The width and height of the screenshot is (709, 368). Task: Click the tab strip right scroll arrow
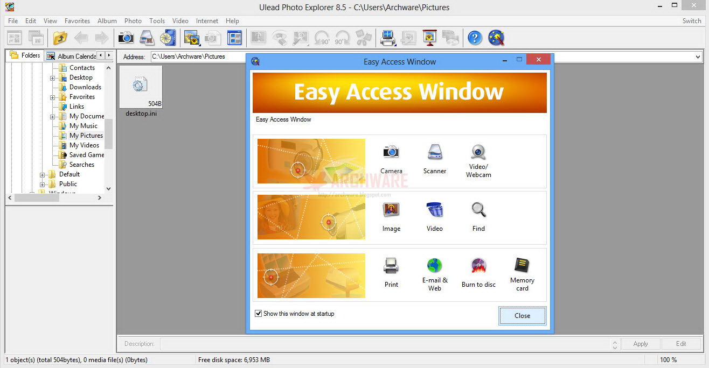(x=109, y=55)
